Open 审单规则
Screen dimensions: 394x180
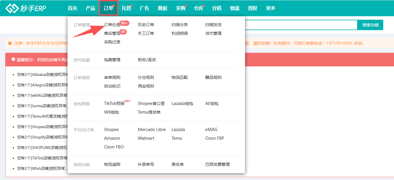[x=112, y=78]
